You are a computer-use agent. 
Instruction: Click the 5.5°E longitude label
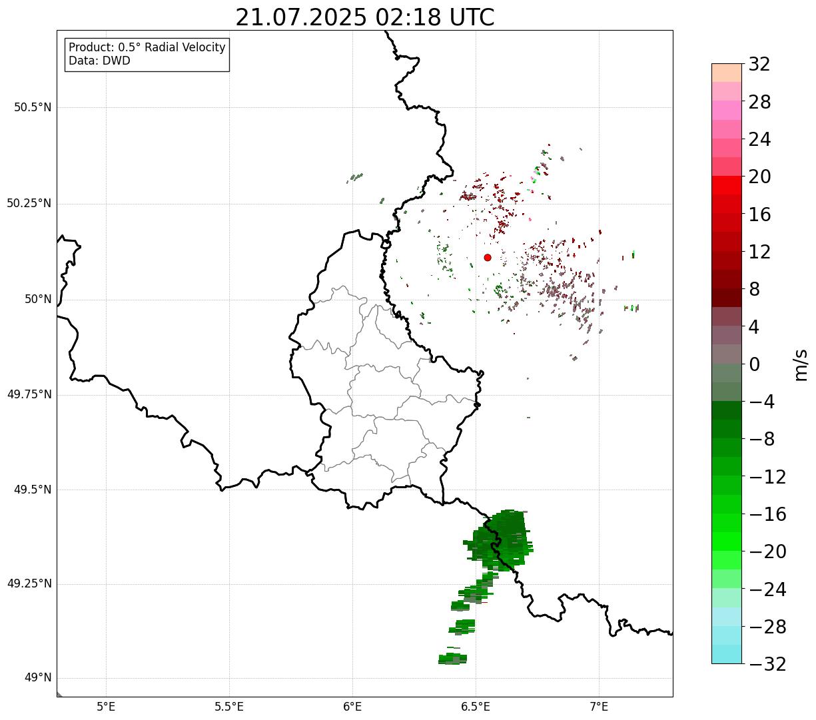(229, 706)
